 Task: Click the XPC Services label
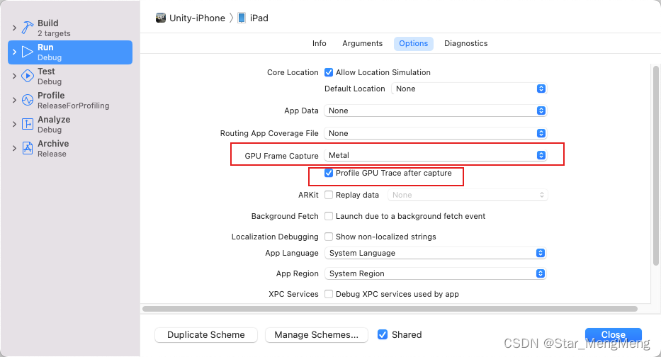pos(293,294)
